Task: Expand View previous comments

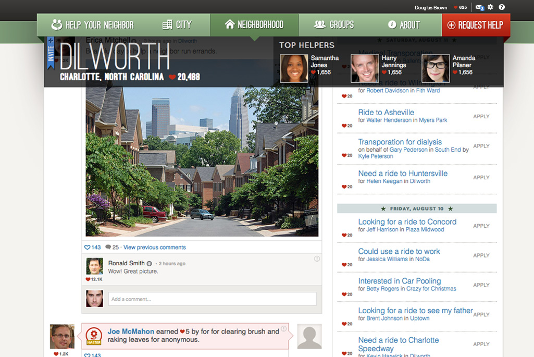Action: (154, 248)
